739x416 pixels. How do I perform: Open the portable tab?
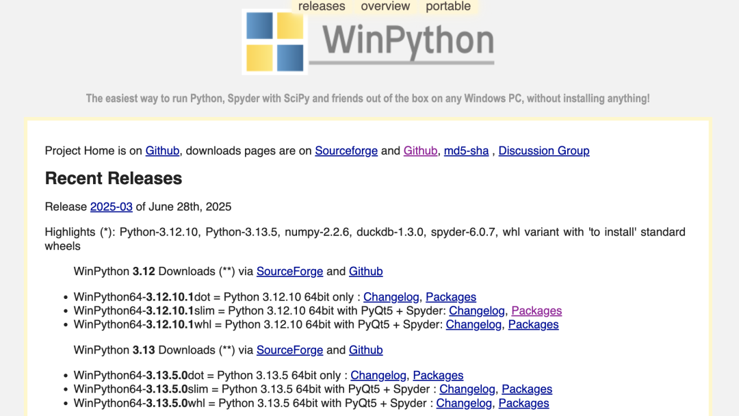pyautogui.click(x=448, y=6)
